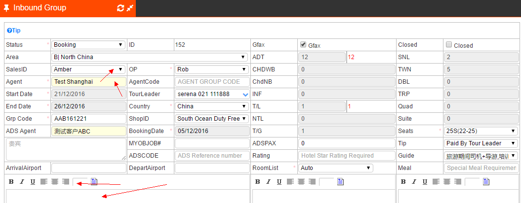
Task: Click the Agent field containing Test Shanghai
Action: 88,82
